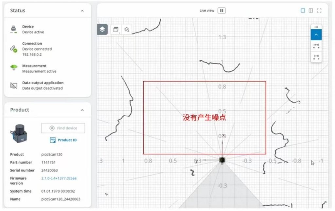335x211 pixels.
Task: Click the home zoom reset icon
Action: click(127, 29)
